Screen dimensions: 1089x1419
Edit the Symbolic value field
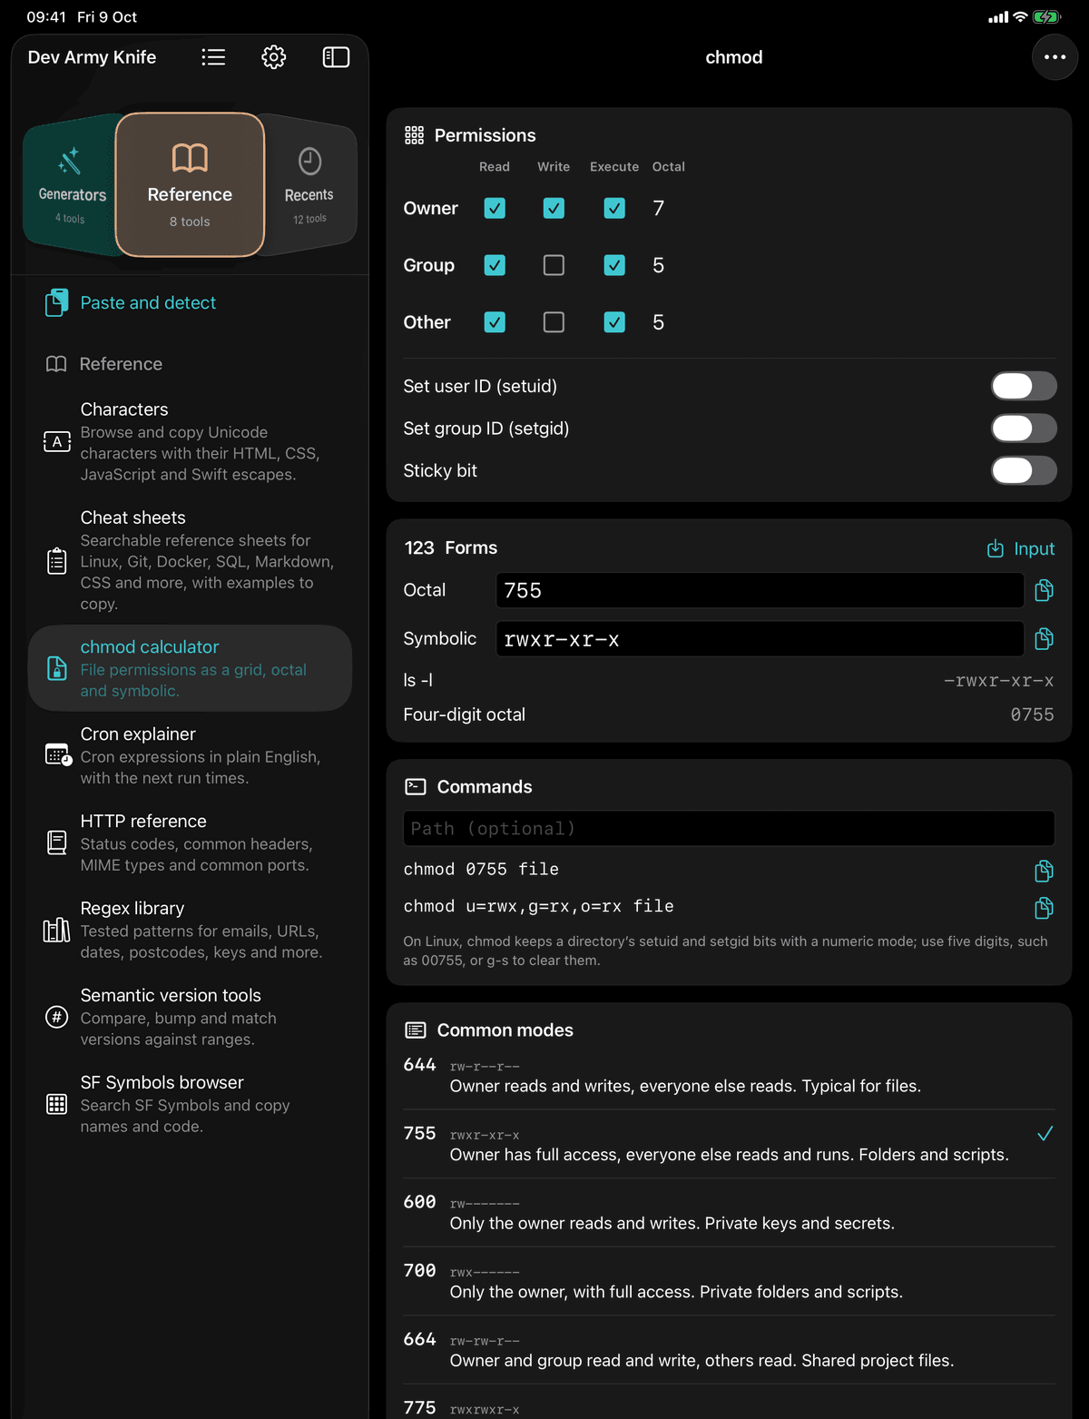[x=760, y=639]
